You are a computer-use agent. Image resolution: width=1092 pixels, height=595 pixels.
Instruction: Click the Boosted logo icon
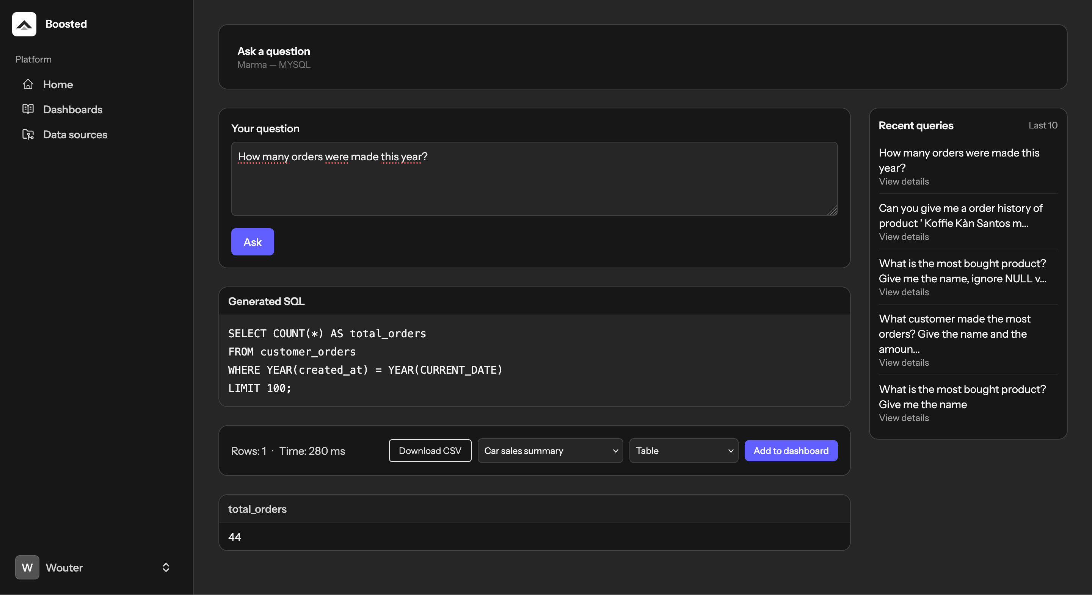tap(24, 24)
